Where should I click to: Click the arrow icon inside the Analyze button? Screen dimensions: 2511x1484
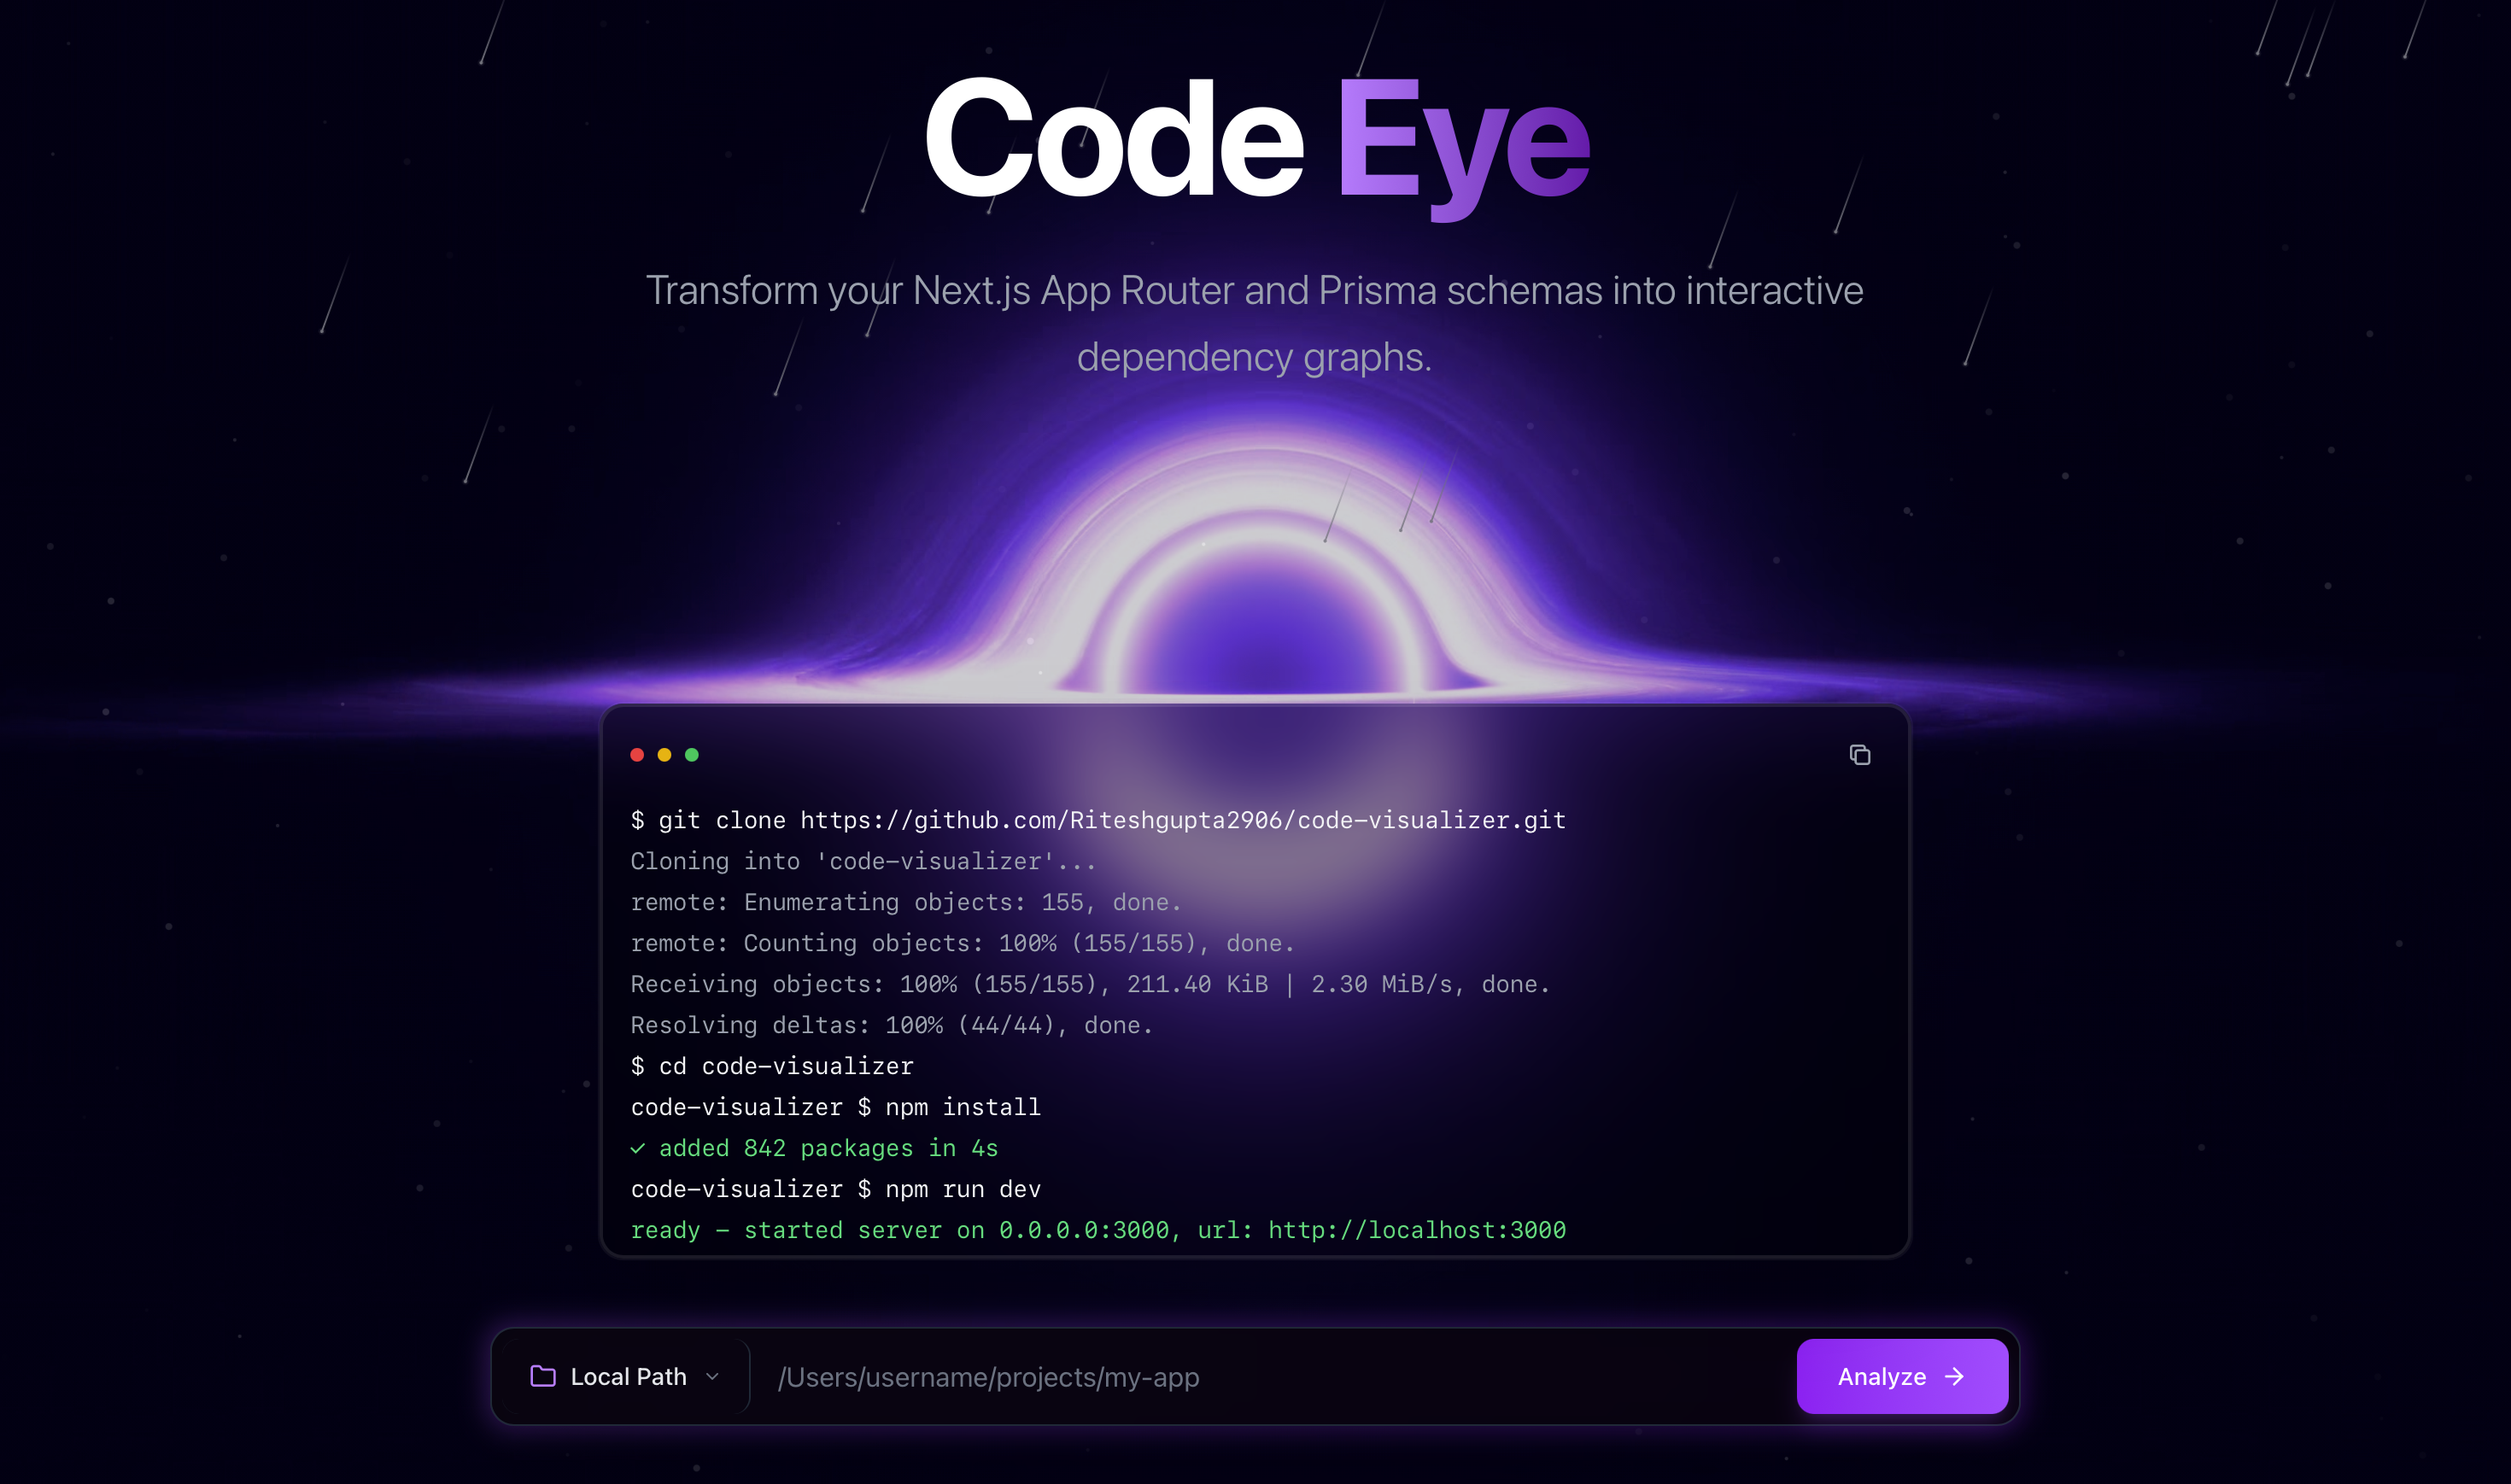point(1953,1376)
